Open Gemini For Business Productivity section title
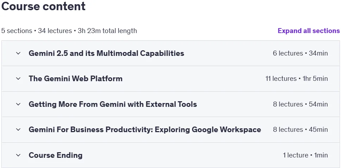The width and height of the screenshot is (341, 168). tap(145, 130)
